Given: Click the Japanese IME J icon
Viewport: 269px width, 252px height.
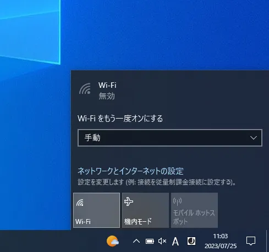Looking at the screenshot, I should (x=191, y=241).
